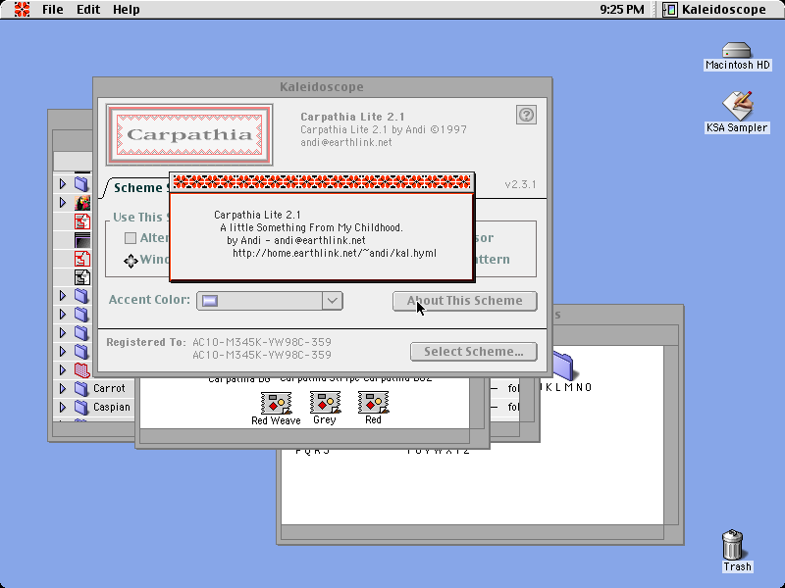Click the Kaleidoscope window title bar
Viewport: 785px width, 588px height.
(x=322, y=87)
